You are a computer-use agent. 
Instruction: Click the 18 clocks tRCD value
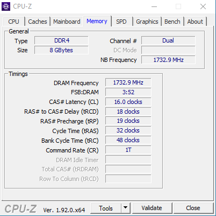tap(128, 112)
